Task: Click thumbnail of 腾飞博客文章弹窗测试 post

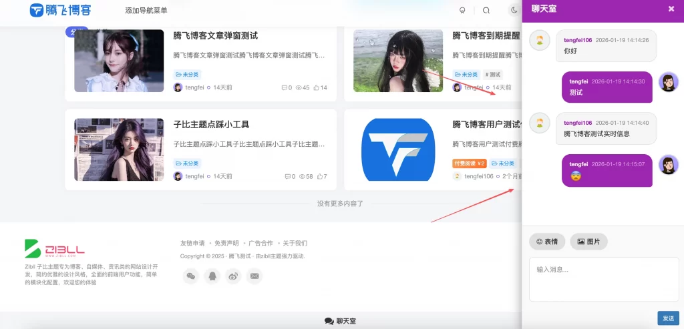Action: (x=119, y=61)
